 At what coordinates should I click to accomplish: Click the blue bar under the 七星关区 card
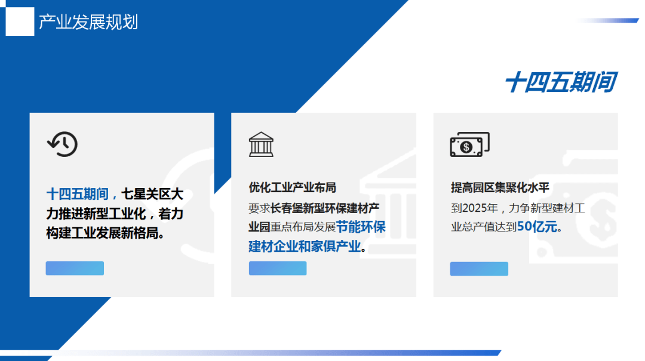[75, 268]
